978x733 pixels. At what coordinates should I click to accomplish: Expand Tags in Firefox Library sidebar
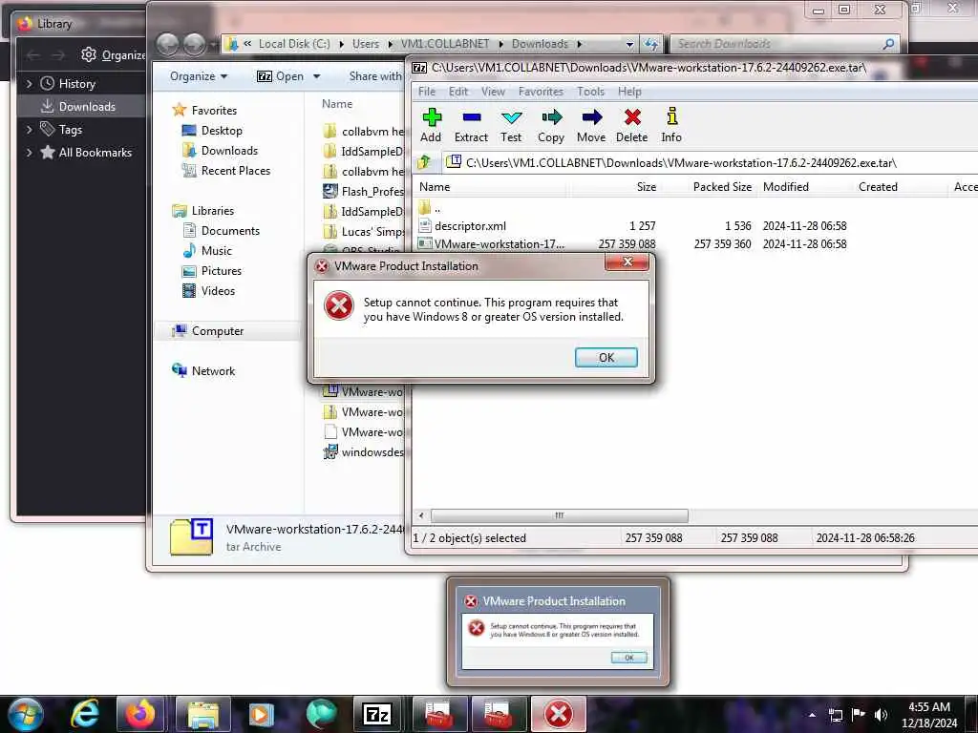[x=29, y=130]
